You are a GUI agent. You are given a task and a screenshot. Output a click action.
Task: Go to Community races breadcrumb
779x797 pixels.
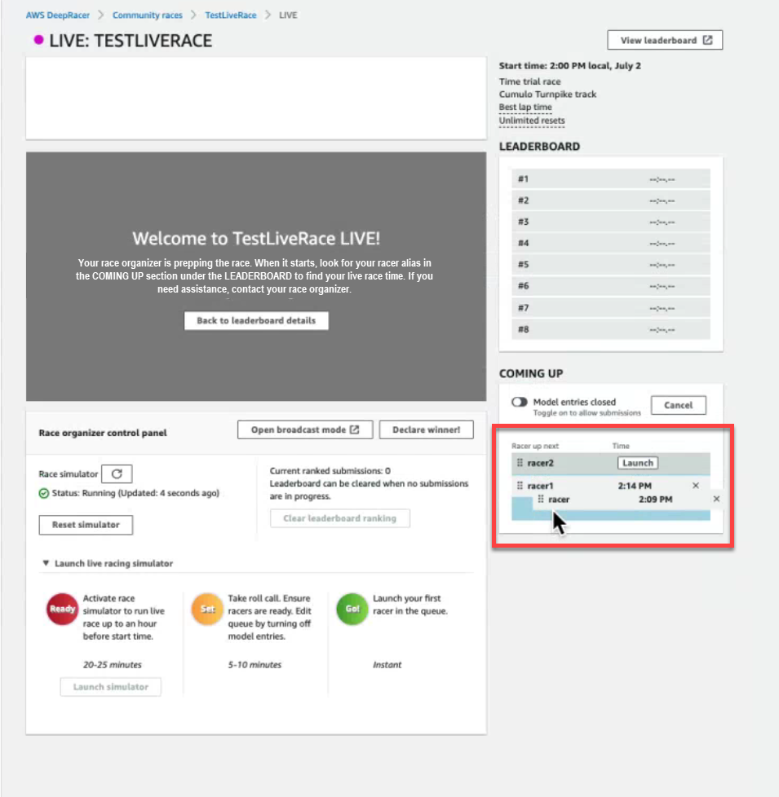[x=148, y=15]
